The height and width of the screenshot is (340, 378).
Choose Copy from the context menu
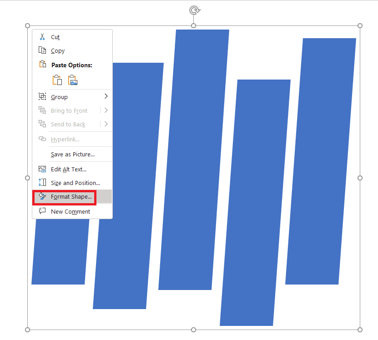[72, 50]
